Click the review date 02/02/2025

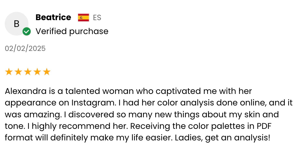(25, 49)
